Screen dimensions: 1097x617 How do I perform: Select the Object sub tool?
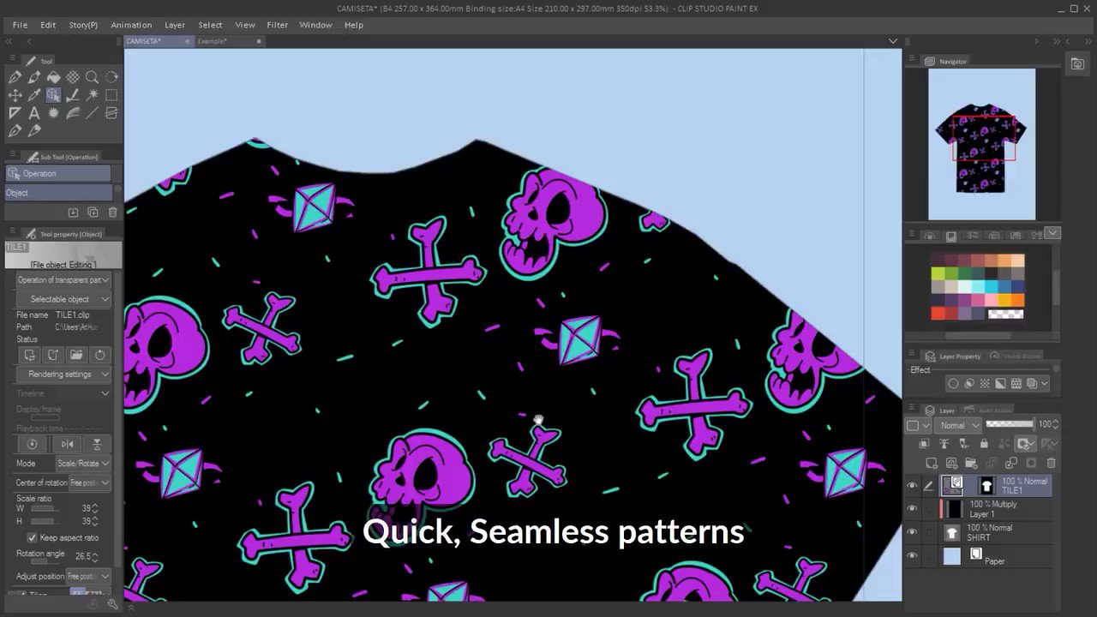click(x=58, y=193)
